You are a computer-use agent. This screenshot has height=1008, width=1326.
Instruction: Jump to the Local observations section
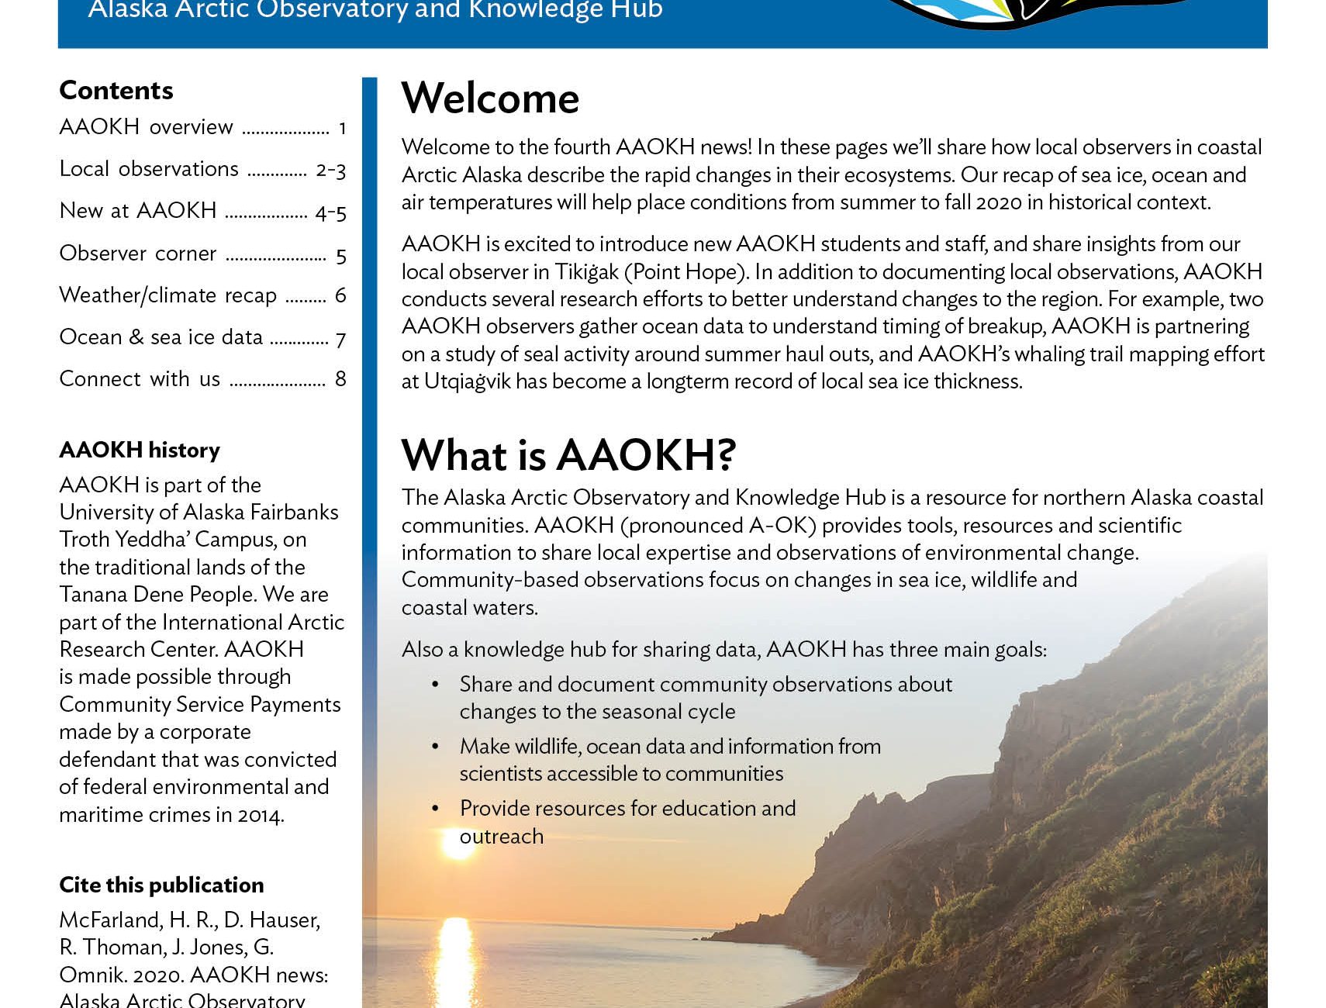[202, 169]
